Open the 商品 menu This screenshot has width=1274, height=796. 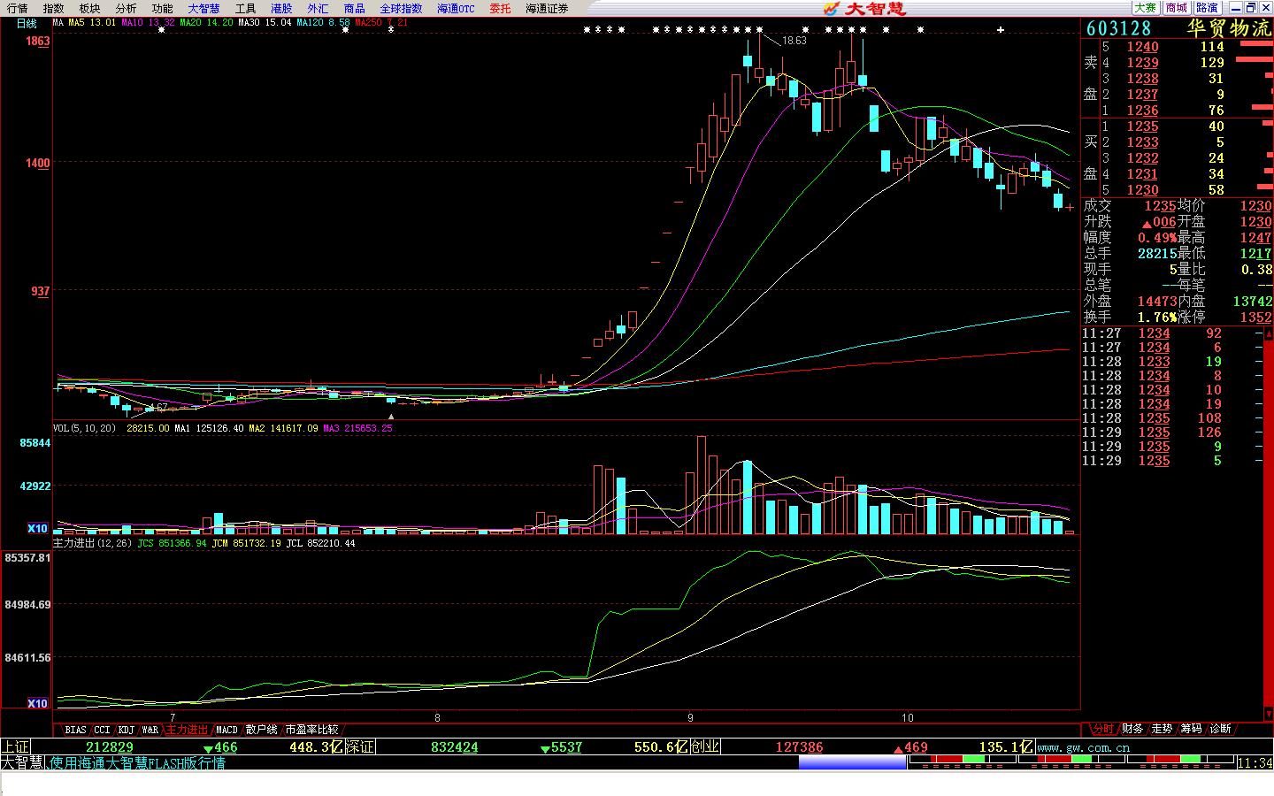pos(354,8)
